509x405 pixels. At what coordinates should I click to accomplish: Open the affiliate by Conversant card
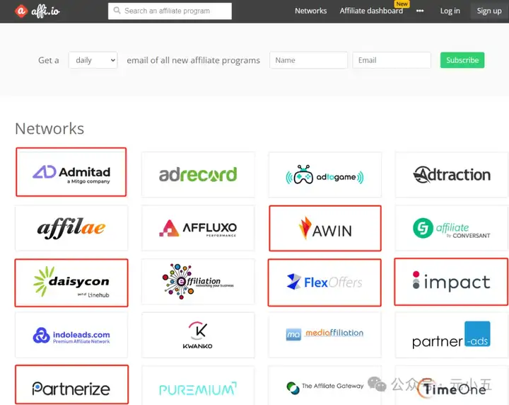[452, 228]
